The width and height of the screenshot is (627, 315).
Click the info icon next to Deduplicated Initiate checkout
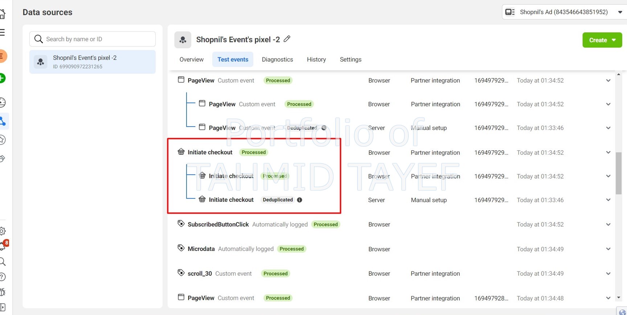click(300, 200)
